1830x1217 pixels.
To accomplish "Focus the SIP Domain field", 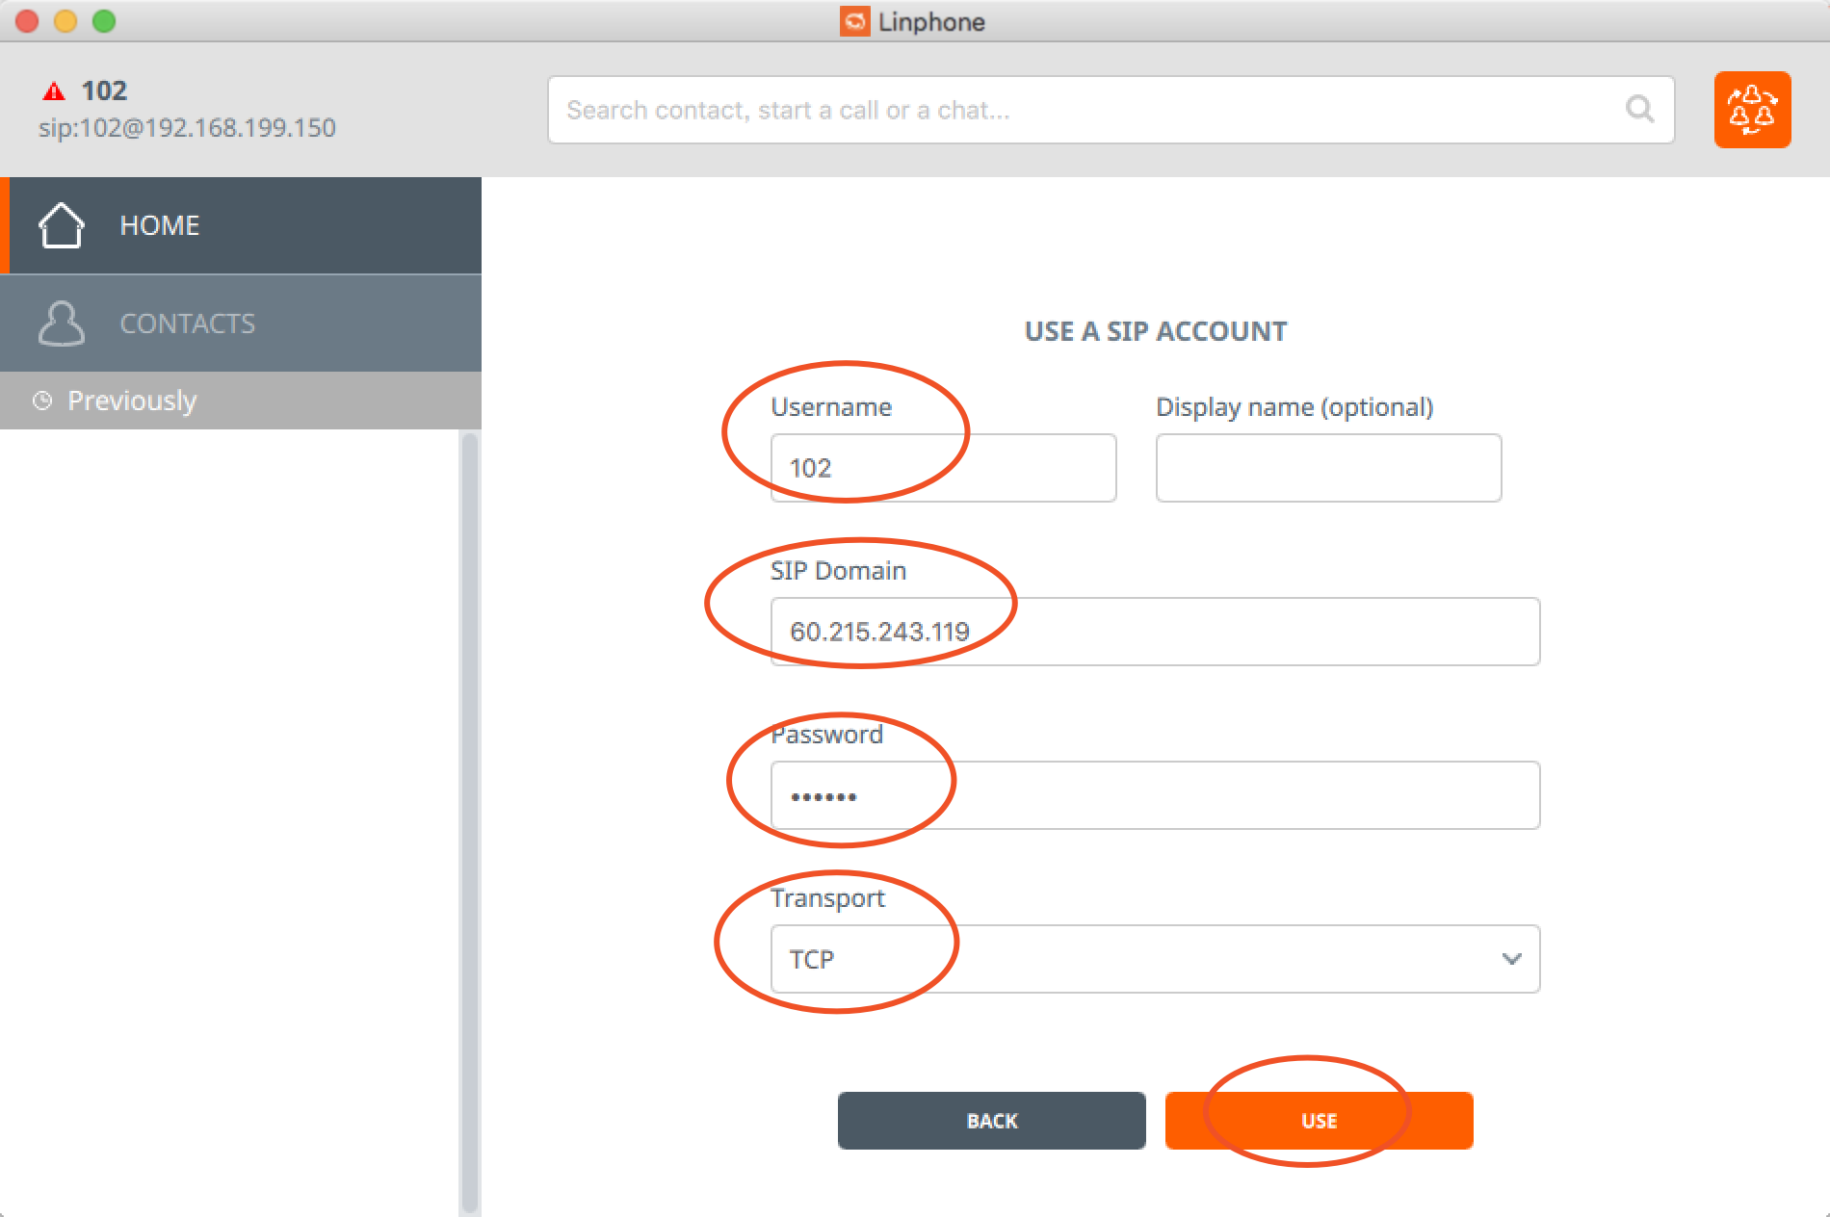I will point(1155,632).
